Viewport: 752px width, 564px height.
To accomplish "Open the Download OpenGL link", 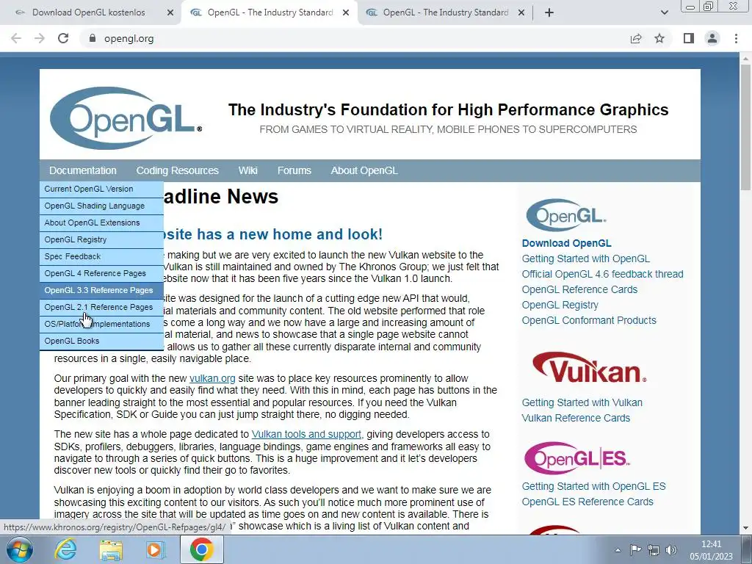I will coord(566,243).
